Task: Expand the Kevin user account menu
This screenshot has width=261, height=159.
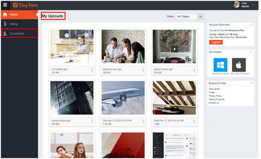Action: 254,5
